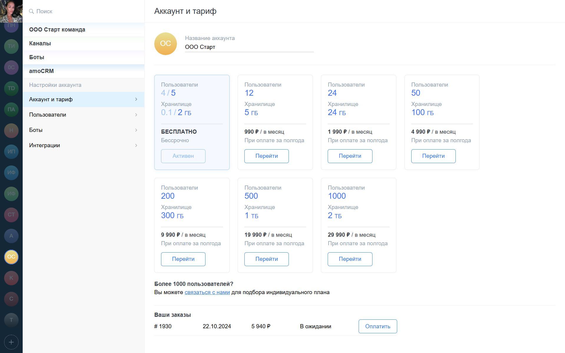Click Перейти for the 12 users plan
This screenshot has width=565, height=353.
click(x=266, y=156)
